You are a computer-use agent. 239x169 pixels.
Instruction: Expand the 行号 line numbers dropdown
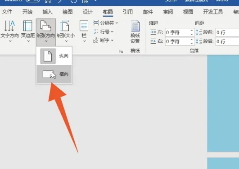click(x=104, y=32)
